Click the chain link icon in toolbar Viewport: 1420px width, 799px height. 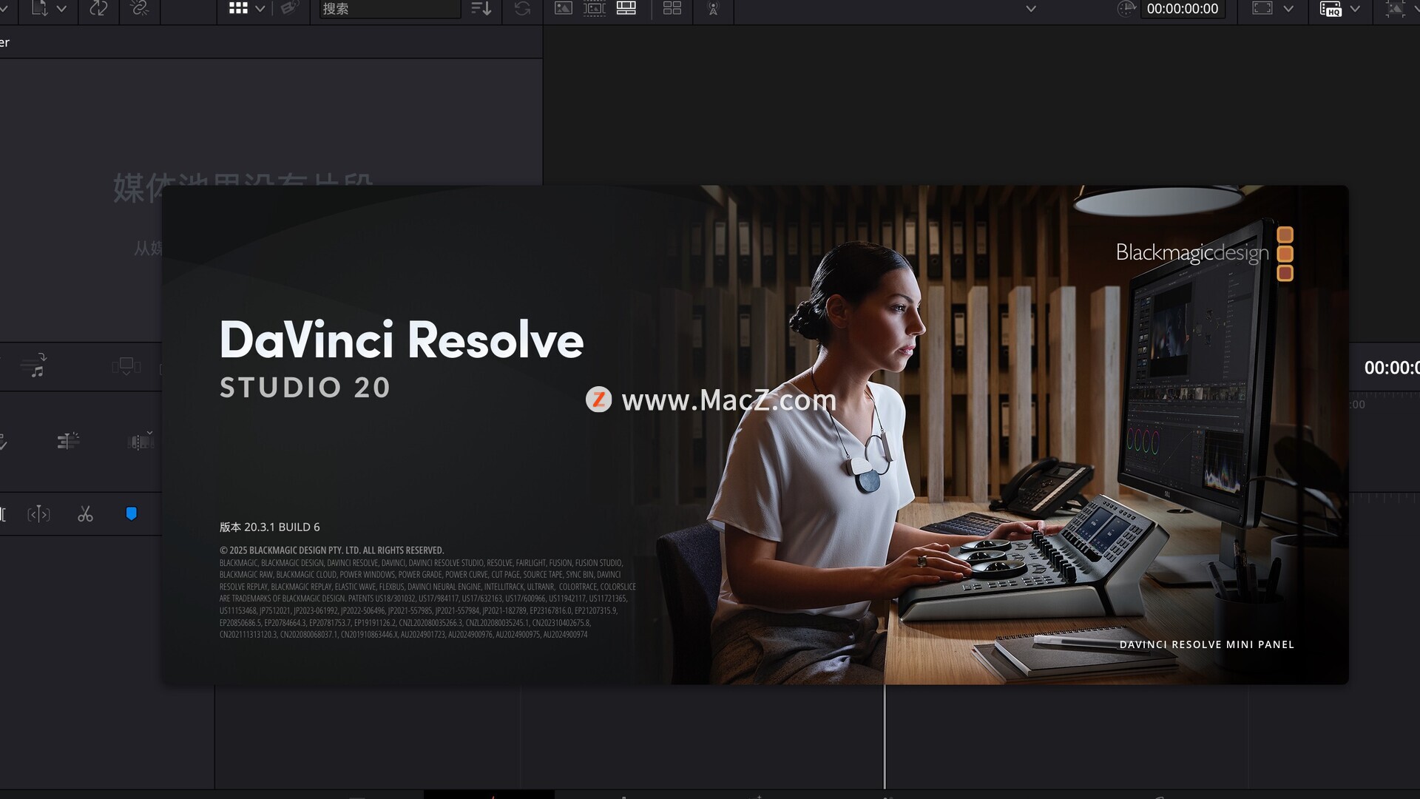click(x=139, y=9)
